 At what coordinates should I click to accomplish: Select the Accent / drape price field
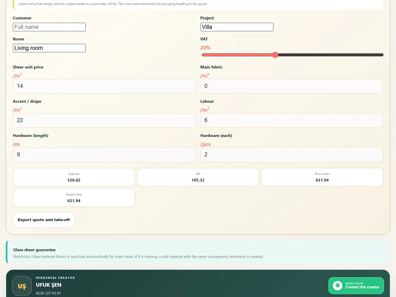click(x=104, y=120)
